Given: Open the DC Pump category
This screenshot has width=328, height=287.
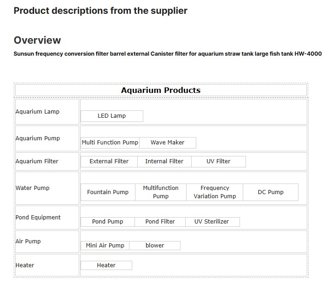Looking at the screenshot, I should (270, 192).
